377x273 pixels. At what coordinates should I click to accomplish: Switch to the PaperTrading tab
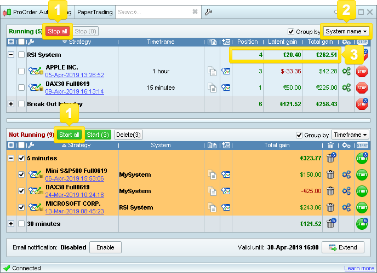95,11
